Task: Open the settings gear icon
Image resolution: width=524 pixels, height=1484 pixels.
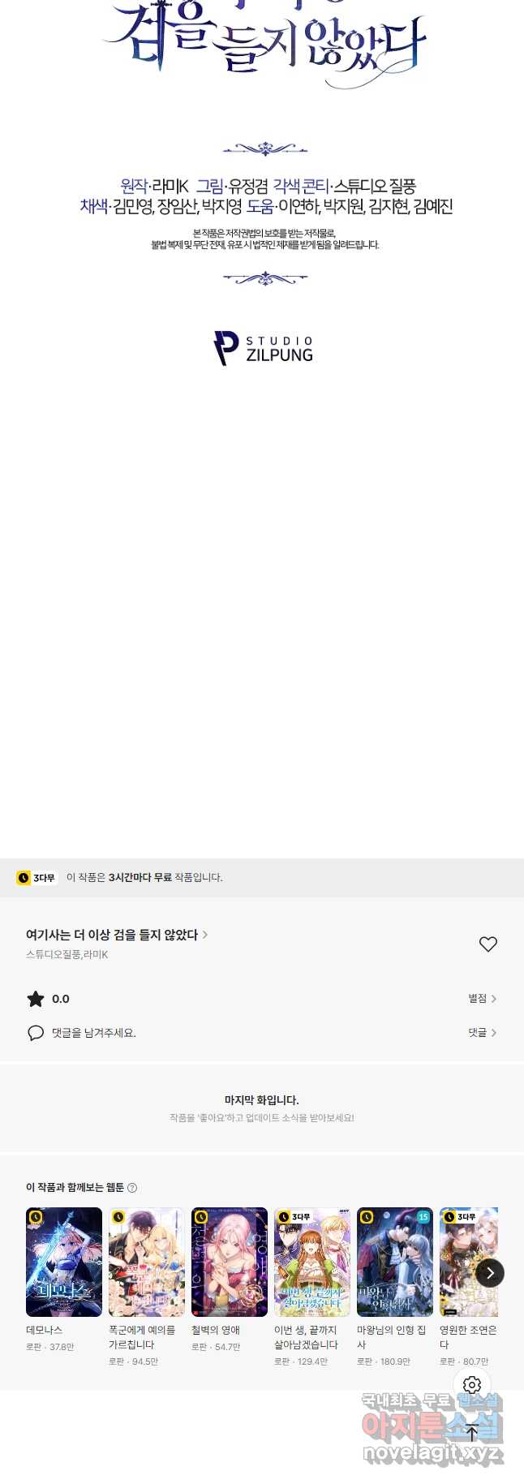Action: 472,1385
